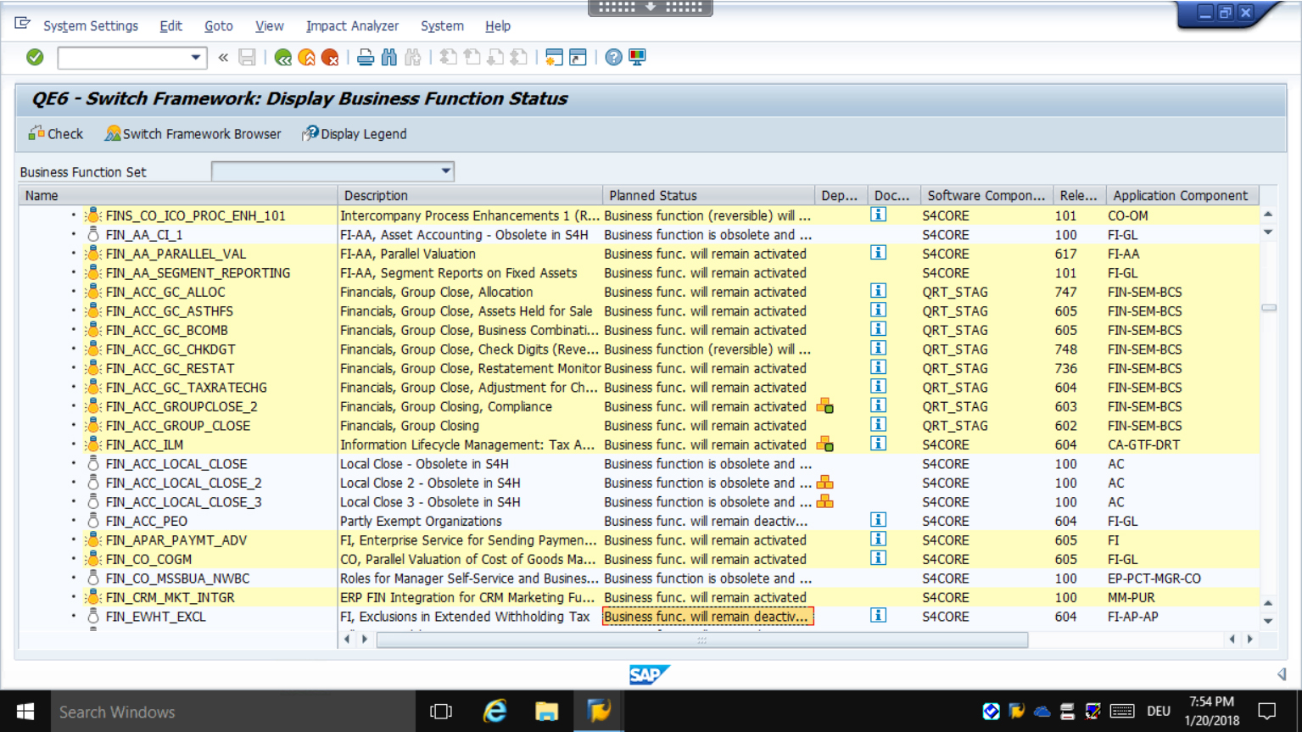Click the Partly Exempt Organizations description

[x=421, y=521]
